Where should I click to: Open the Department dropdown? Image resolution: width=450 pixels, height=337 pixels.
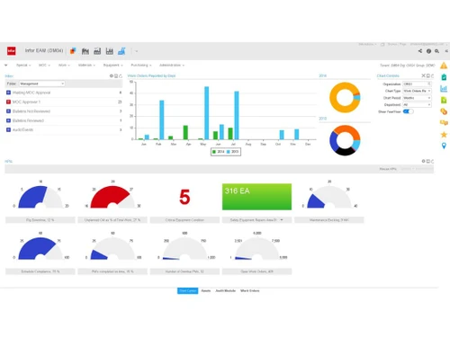(x=417, y=105)
